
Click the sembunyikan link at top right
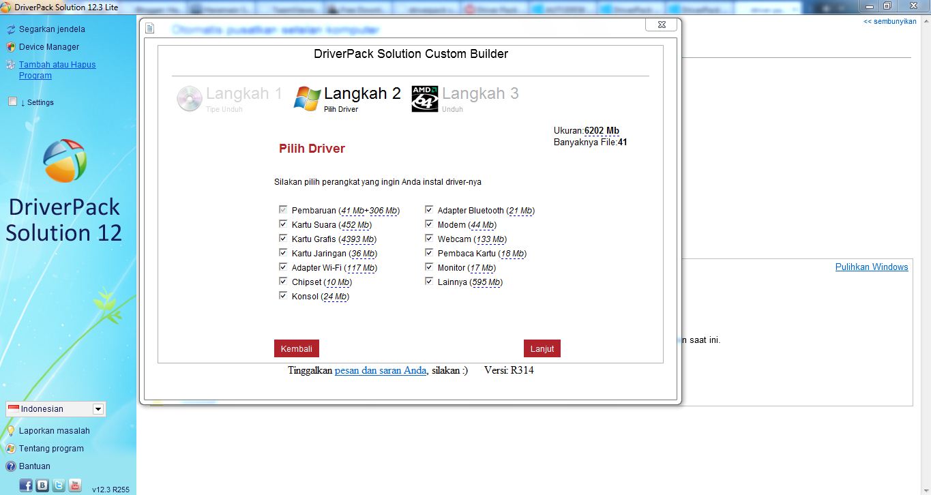coord(890,22)
